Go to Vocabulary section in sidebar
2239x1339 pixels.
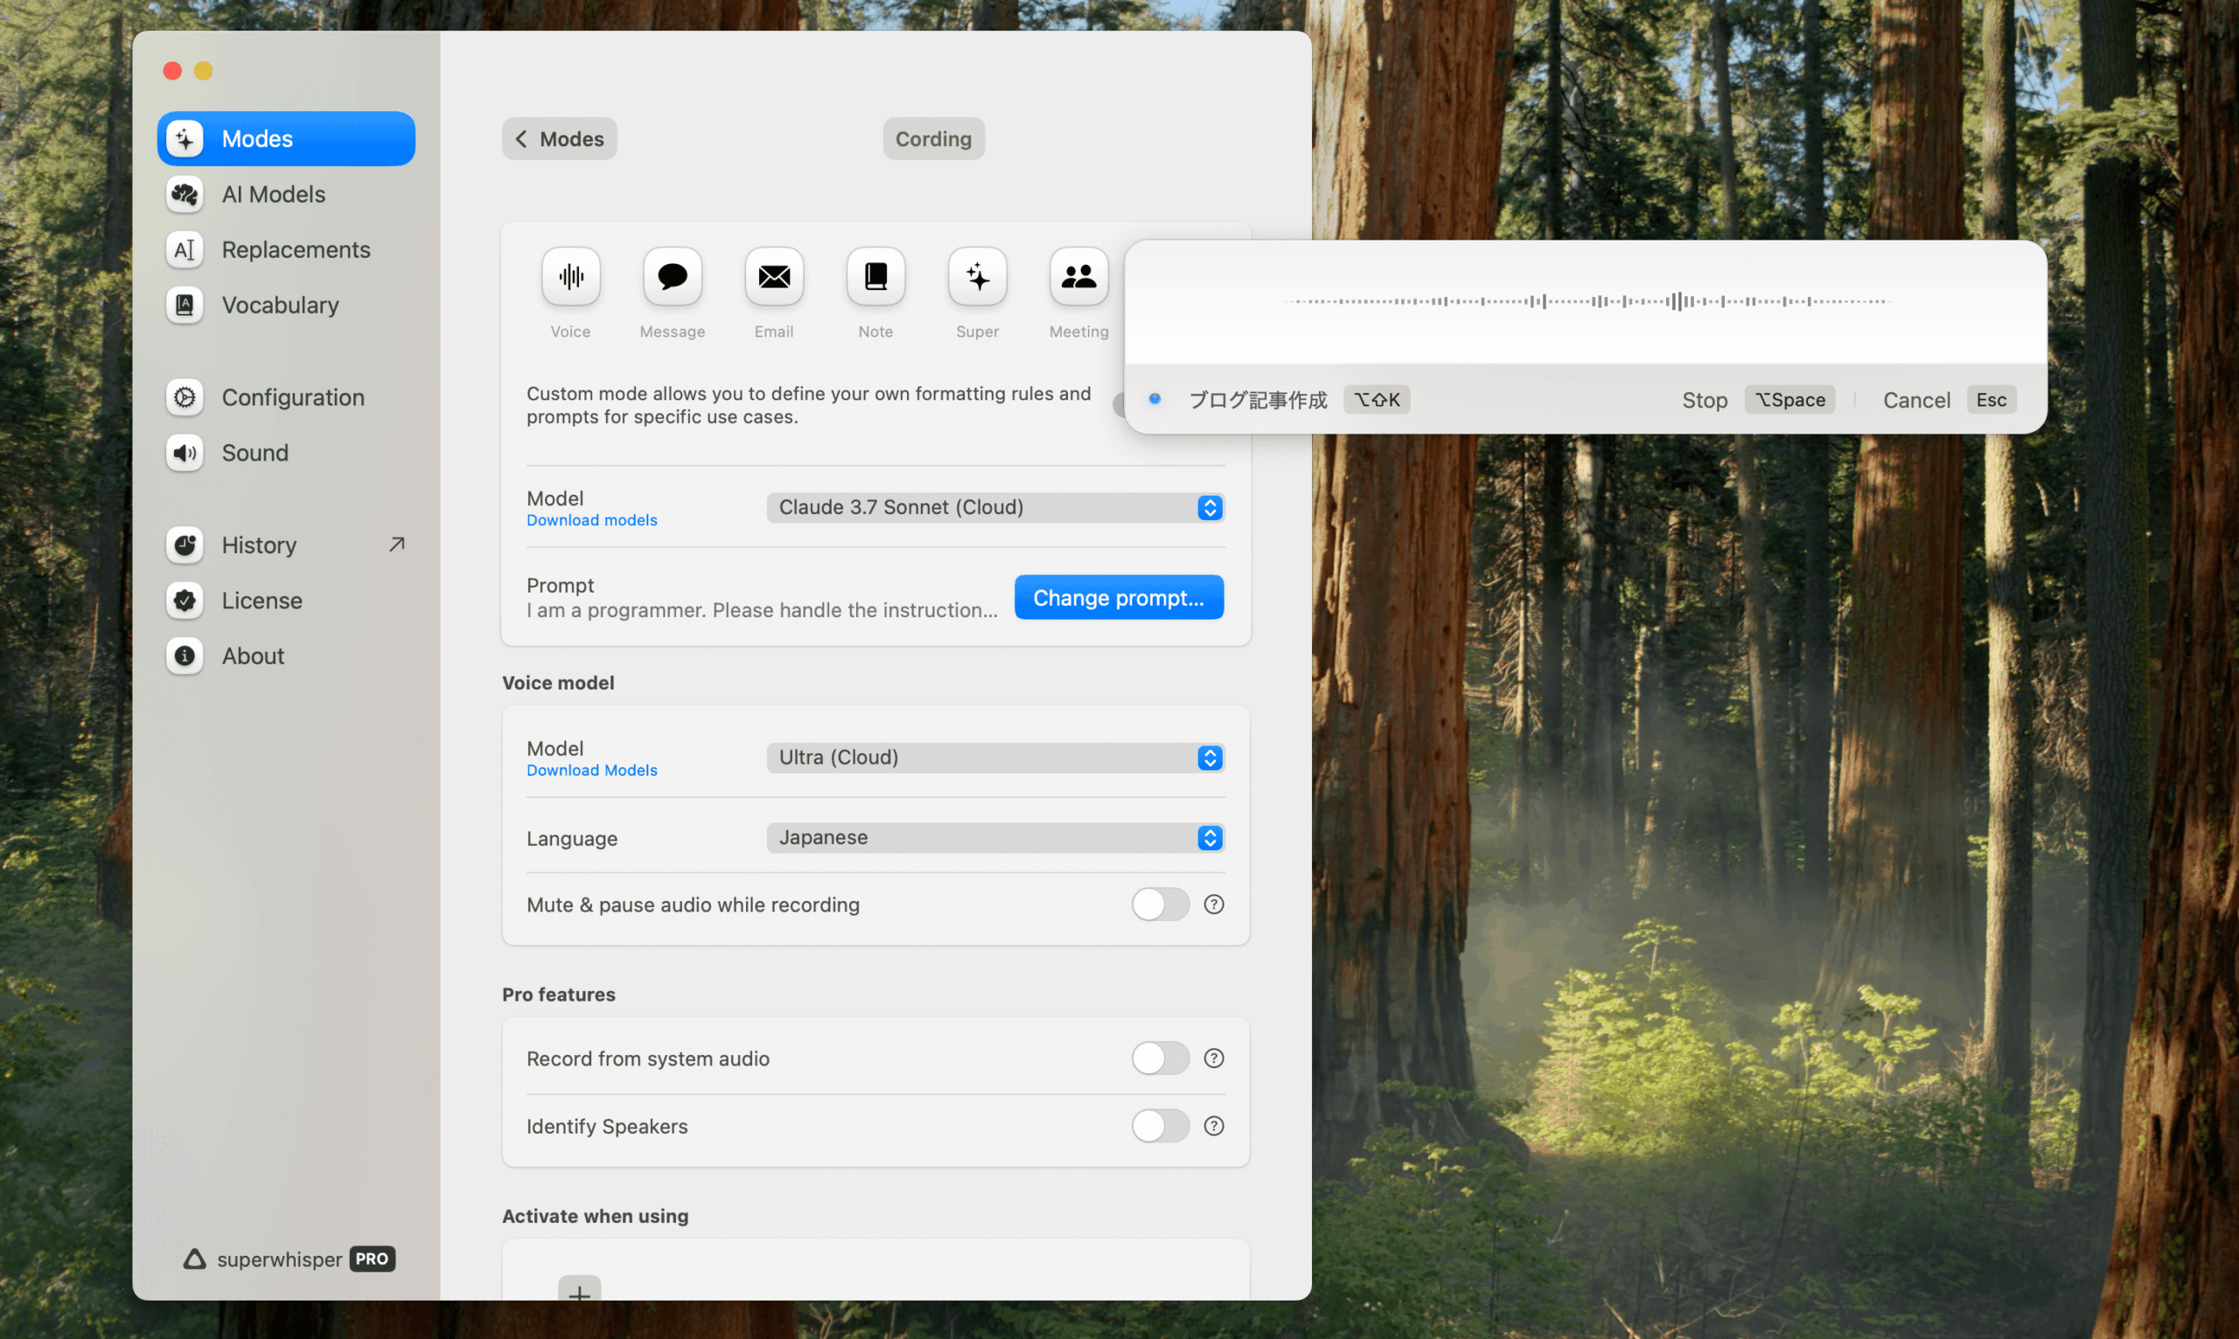point(280,305)
